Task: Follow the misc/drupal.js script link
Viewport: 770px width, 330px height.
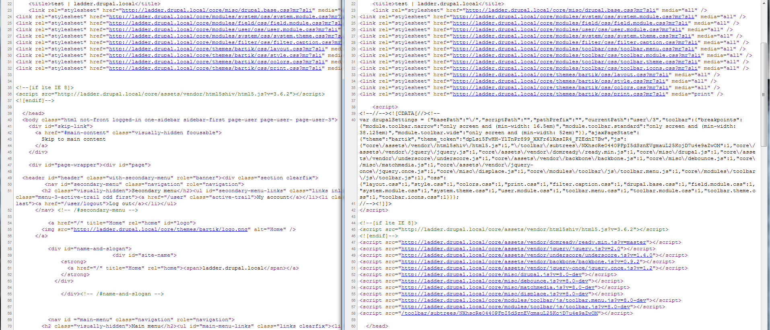Action: (491, 274)
